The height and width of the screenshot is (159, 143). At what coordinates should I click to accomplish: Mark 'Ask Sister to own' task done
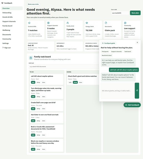click(44, 121)
